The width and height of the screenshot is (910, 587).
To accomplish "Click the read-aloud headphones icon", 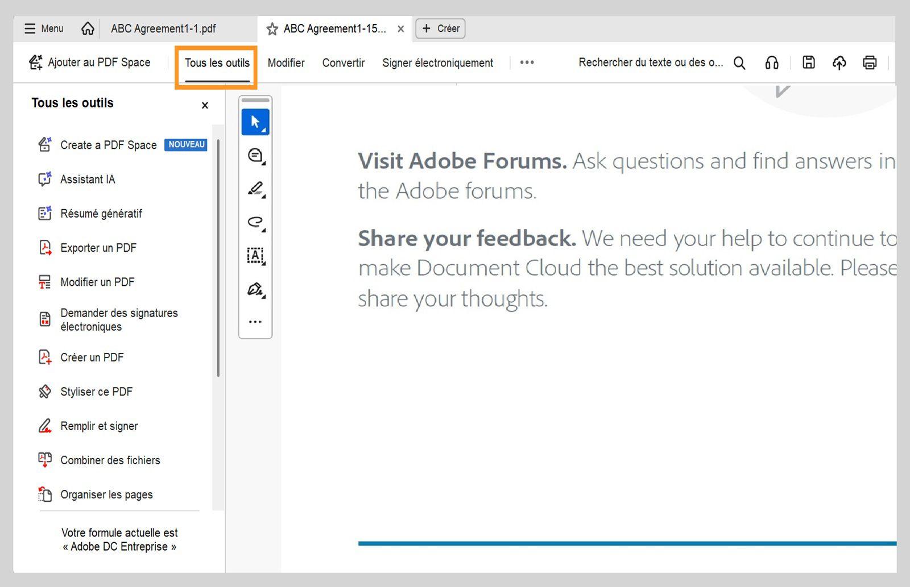I will tap(772, 63).
